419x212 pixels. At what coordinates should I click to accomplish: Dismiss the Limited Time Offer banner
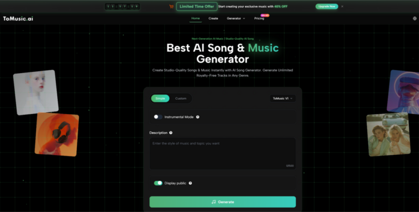tap(342, 7)
